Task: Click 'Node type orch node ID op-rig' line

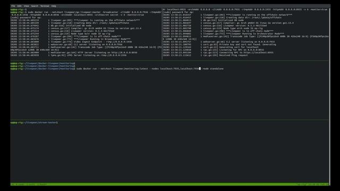Action: coord(212,28)
